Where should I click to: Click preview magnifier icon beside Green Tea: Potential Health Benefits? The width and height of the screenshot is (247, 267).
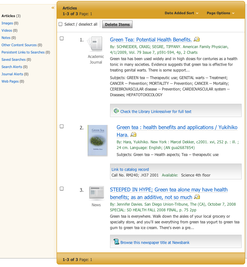[197, 40]
